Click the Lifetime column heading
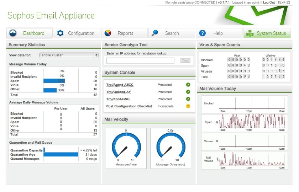This screenshot has width=299, height=192. click(x=271, y=55)
